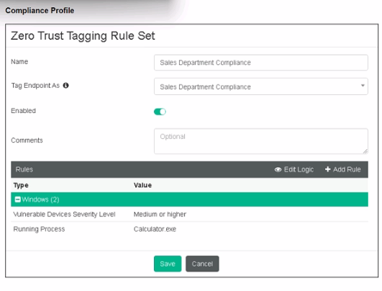
Task: Open Edit Logic for the rules
Action: [294, 169]
